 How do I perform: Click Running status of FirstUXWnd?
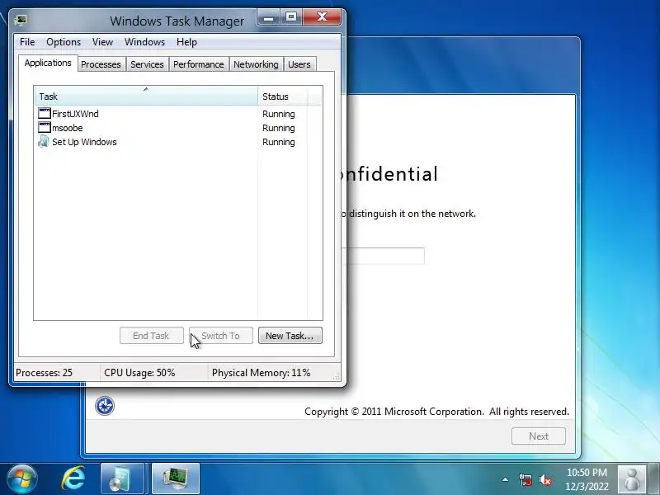click(279, 114)
